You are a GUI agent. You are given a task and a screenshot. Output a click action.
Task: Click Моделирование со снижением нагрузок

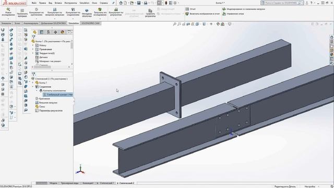(244, 9)
